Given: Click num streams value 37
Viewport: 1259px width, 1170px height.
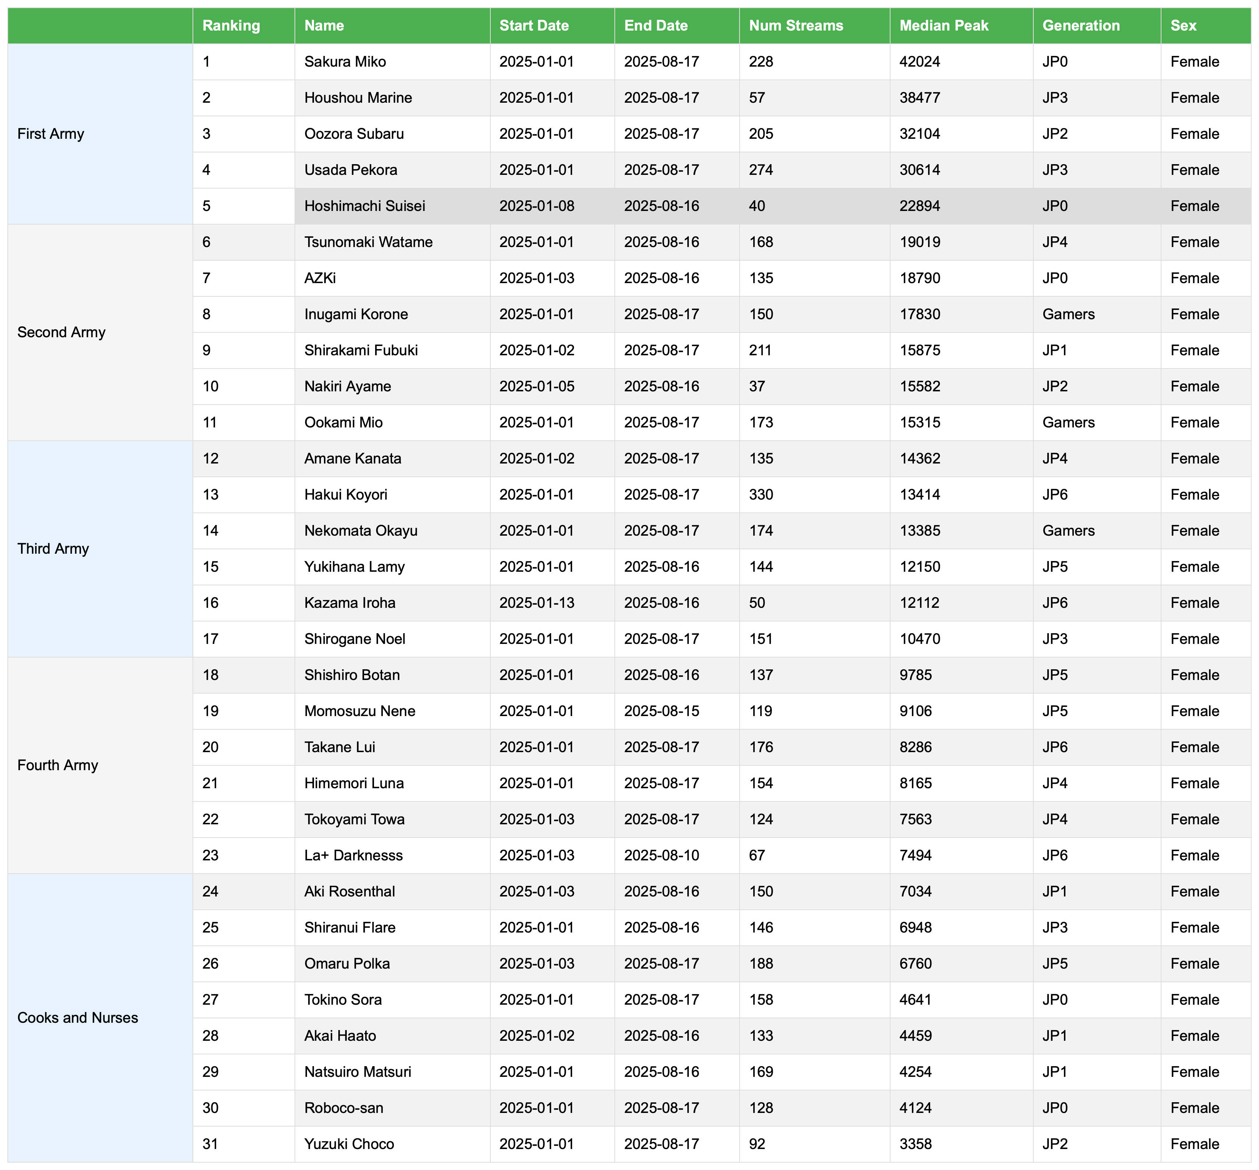Looking at the screenshot, I should (x=757, y=386).
